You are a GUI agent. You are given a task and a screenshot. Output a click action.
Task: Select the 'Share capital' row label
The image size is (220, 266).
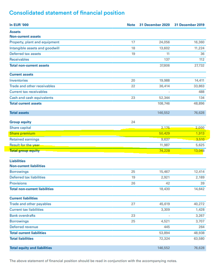point(20,128)
